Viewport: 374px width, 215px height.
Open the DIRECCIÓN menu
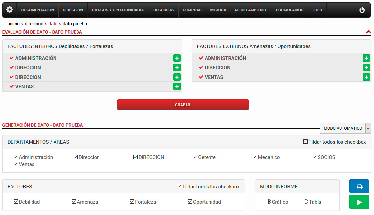[73, 10]
